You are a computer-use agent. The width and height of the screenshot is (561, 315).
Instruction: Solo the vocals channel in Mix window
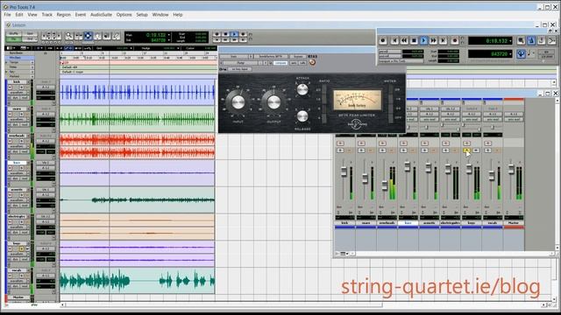(x=488, y=150)
